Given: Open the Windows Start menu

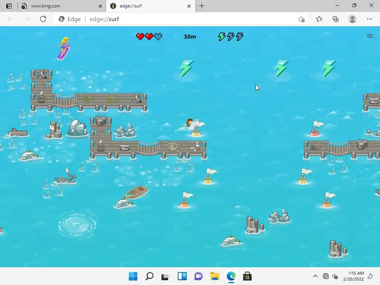Looking at the screenshot, I should click(133, 276).
